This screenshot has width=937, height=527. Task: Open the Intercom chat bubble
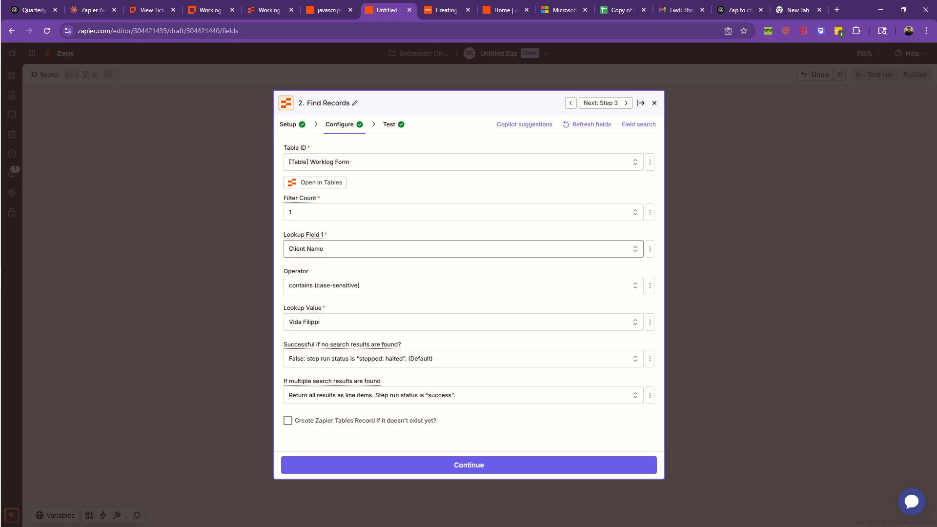(x=911, y=501)
